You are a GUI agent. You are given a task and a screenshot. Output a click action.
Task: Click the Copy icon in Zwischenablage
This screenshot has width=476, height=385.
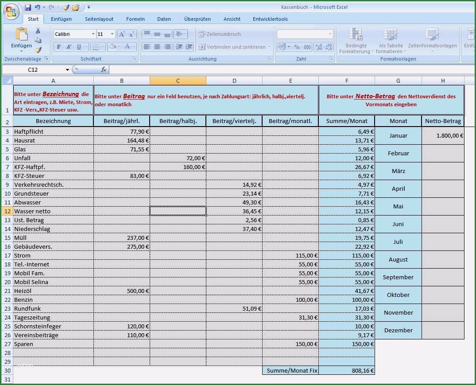[x=38, y=40]
